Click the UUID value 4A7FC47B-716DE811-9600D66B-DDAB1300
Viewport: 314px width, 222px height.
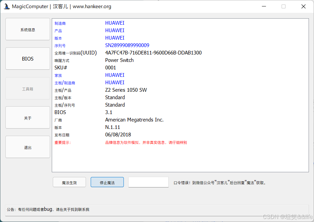[153, 53]
